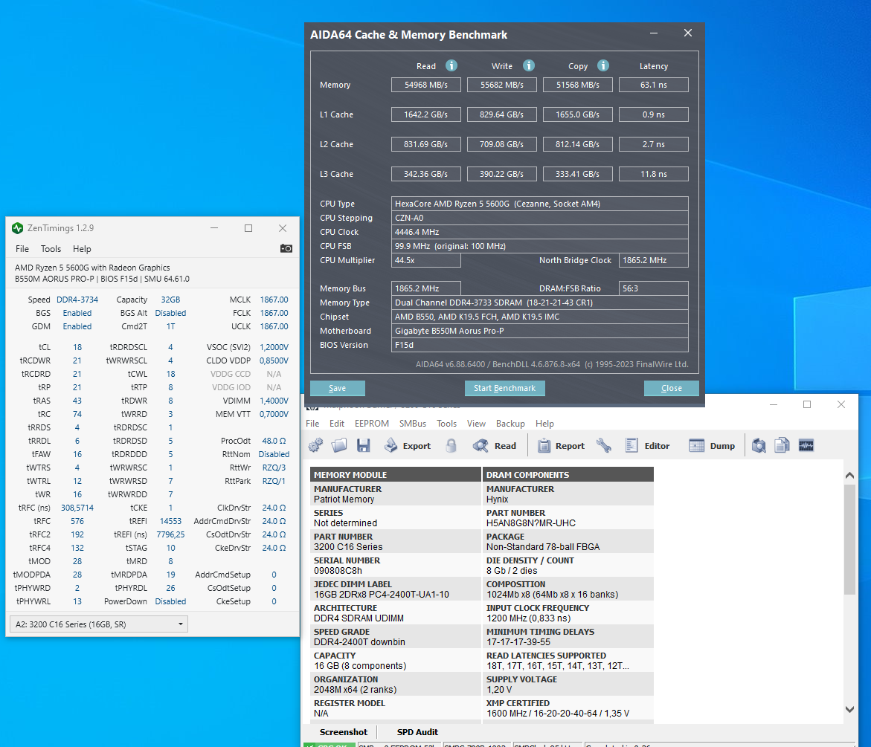Click Start Benchmark in AIDA64
The image size is (871, 747).
tap(504, 388)
